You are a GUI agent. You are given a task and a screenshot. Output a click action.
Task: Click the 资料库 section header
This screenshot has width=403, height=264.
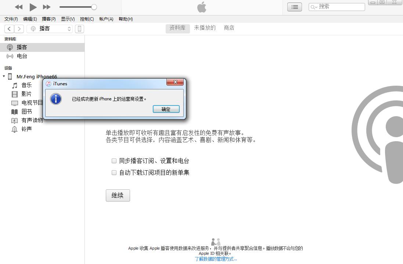10,39
